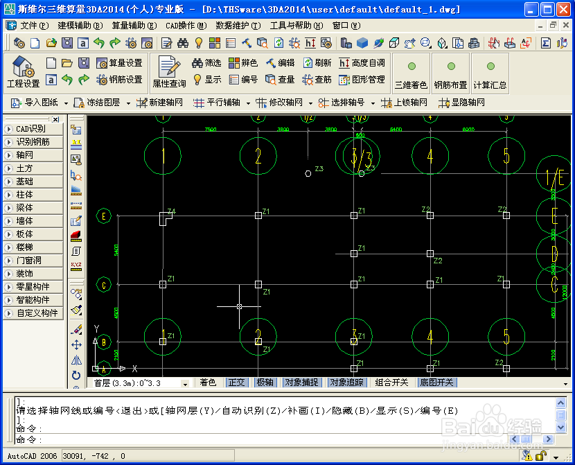Toggle 正交 ortho mode
Screen dimensions: 575x465
click(236, 383)
